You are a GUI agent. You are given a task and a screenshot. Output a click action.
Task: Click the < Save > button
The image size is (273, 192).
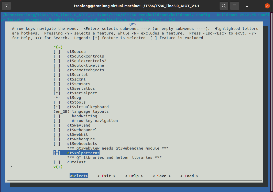pyautogui.click(x=161, y=176)
